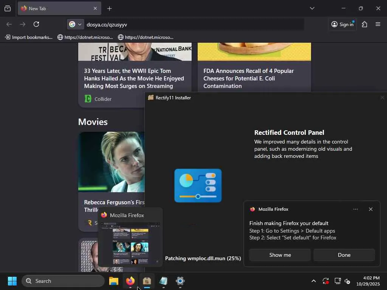Open the Windows Start menu
The image size is (387, 290).
click(x=12, y=281)
